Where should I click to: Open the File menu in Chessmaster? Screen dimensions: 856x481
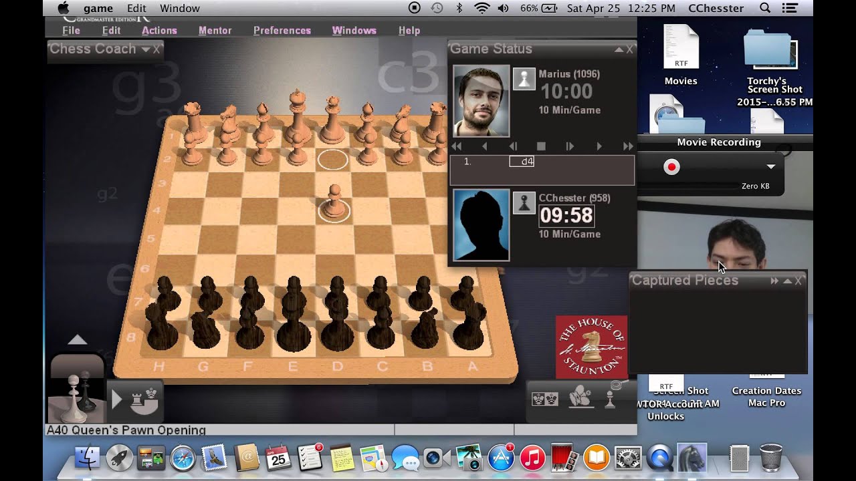[71, 30]
